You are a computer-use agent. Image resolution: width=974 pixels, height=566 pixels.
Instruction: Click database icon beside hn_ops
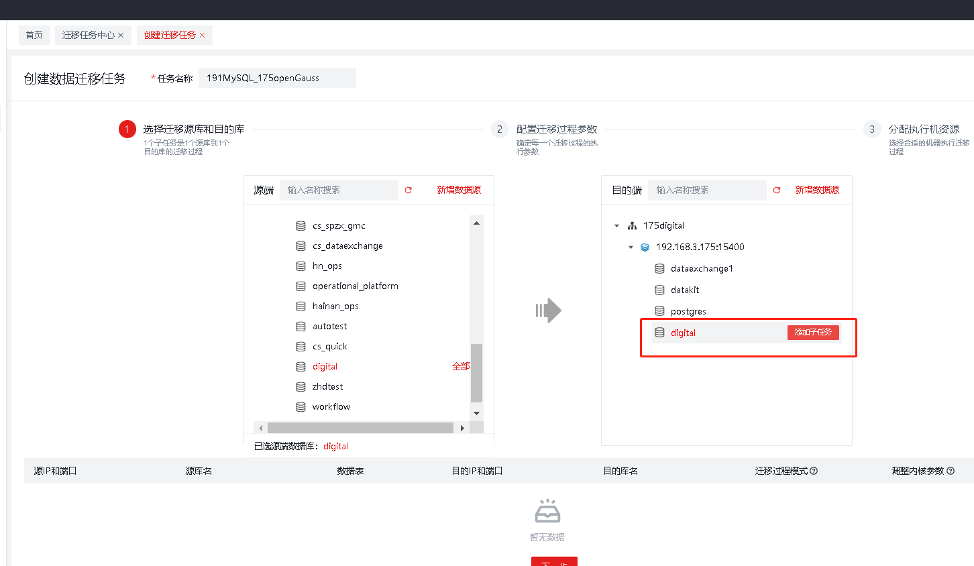point(301,266)
